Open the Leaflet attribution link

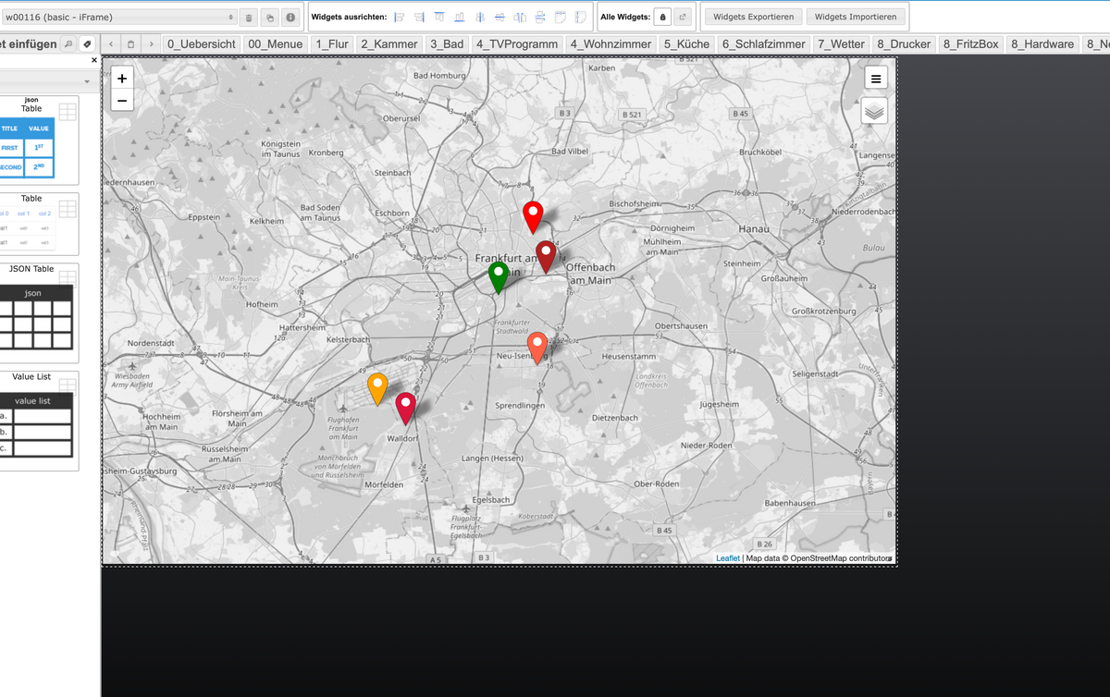click(727, 557)
